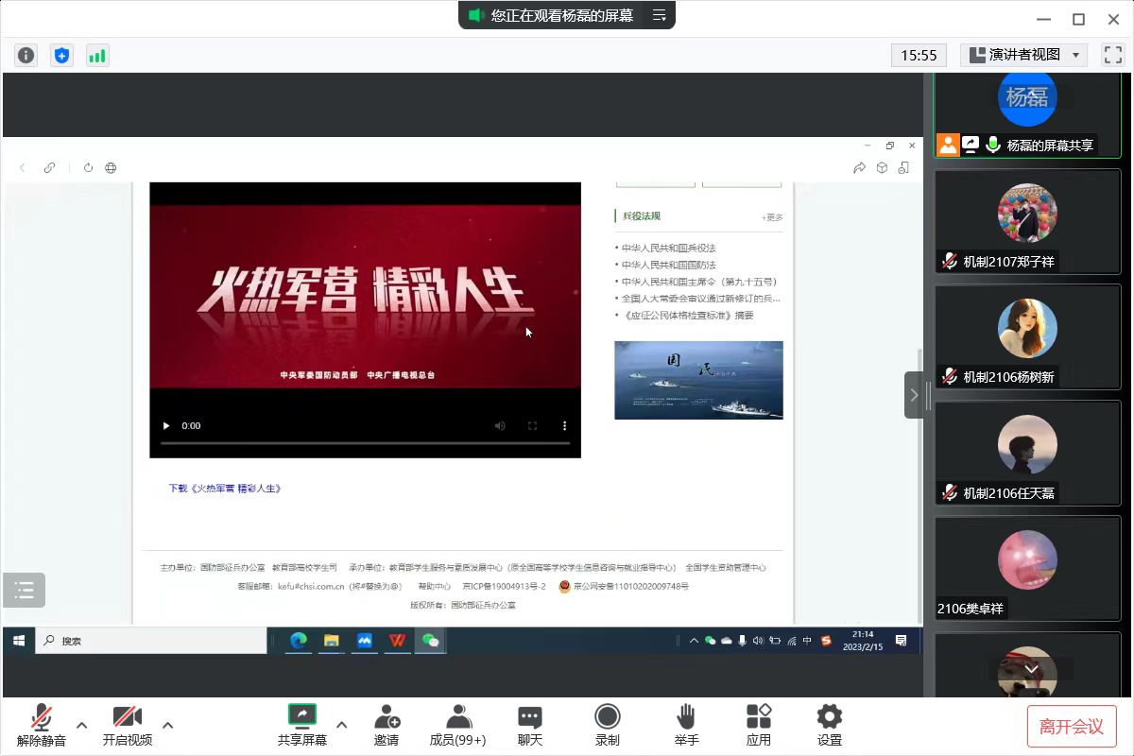Toggle 录制 recording
This screenshot has width=1134, height=756.
[x=608, y=726]
